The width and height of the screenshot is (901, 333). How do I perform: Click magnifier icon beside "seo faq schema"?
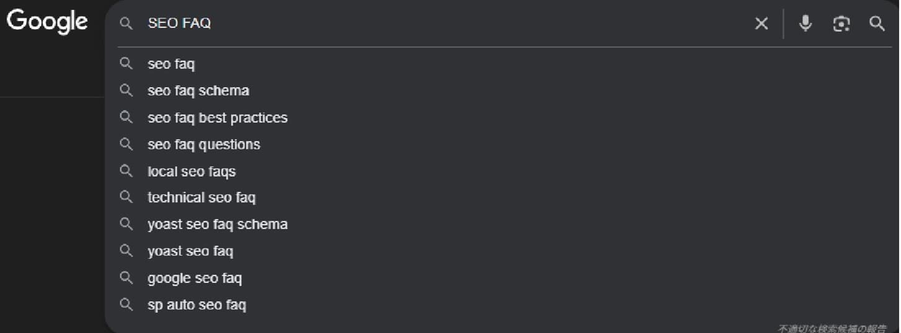click(127, 90)
